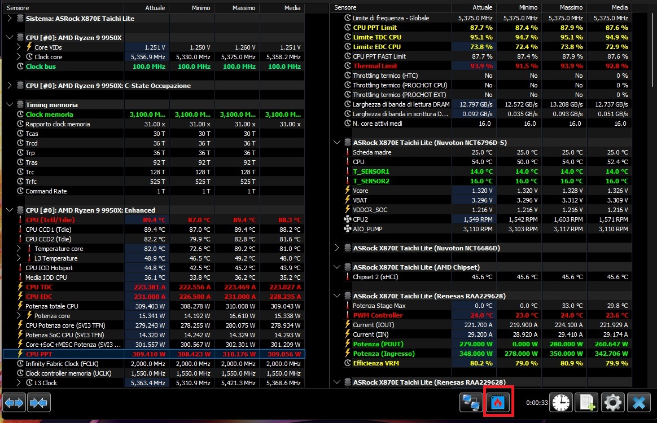Viewport: 657px width, 423px height.
Task: Click the lightning icon beside CPU TDC
Action: point(20,287)
